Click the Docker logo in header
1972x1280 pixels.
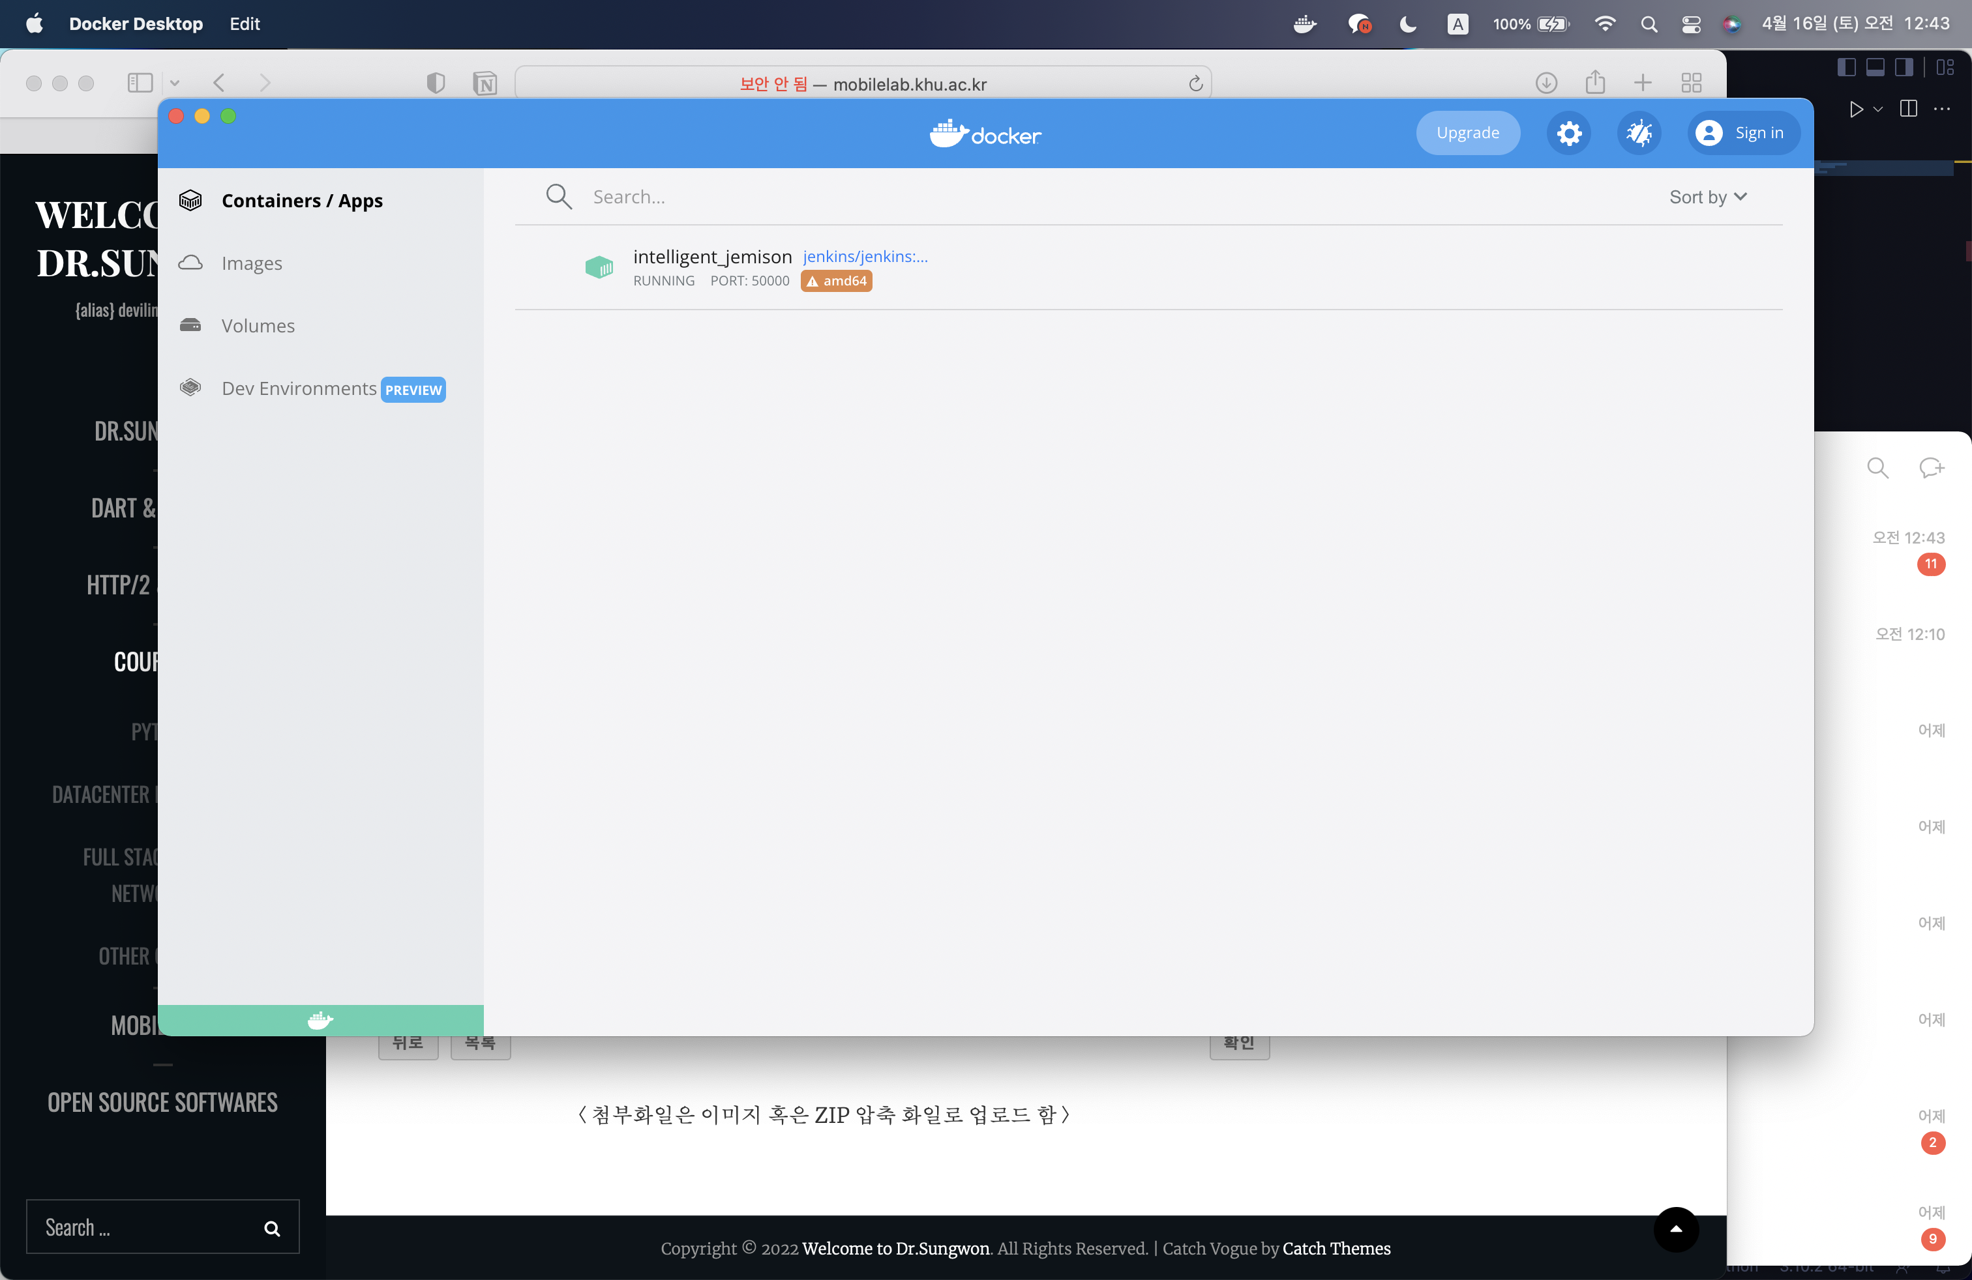(x=985, y=134)
